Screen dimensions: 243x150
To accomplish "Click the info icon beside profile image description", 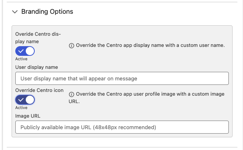I will 72,94.
